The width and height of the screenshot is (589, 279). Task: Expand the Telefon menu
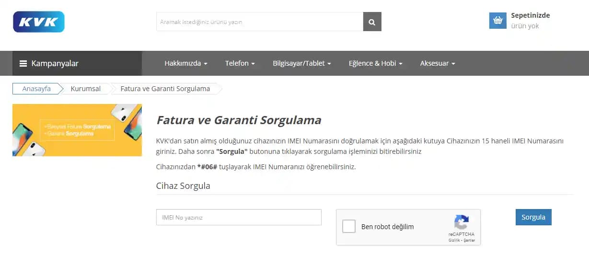point(240,63)
